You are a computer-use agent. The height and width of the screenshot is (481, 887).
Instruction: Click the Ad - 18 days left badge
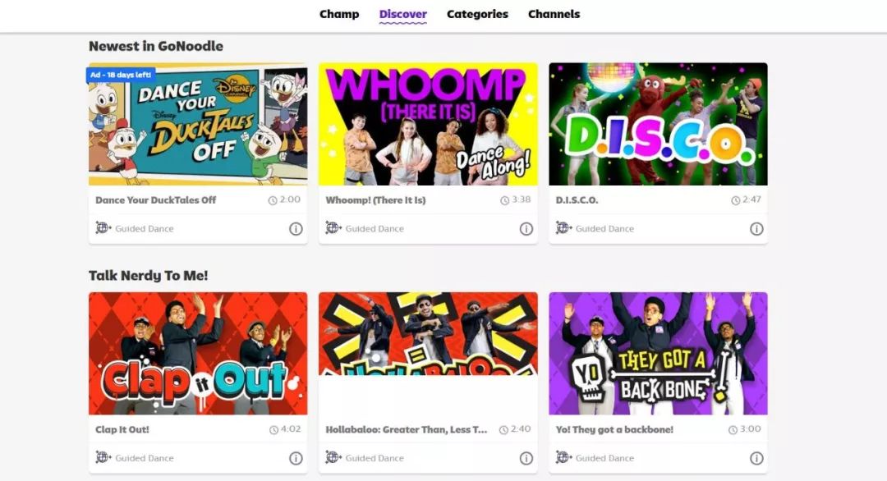(121, 75)
